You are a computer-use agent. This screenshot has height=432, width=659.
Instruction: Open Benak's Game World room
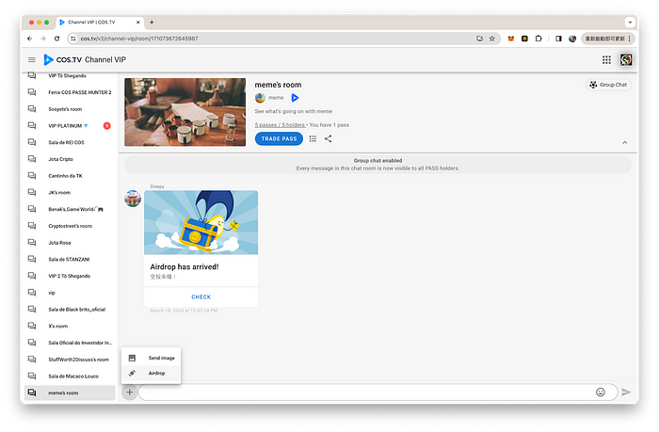[x=70, y=209]
